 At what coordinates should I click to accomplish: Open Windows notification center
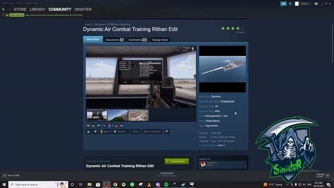(329, 184)
